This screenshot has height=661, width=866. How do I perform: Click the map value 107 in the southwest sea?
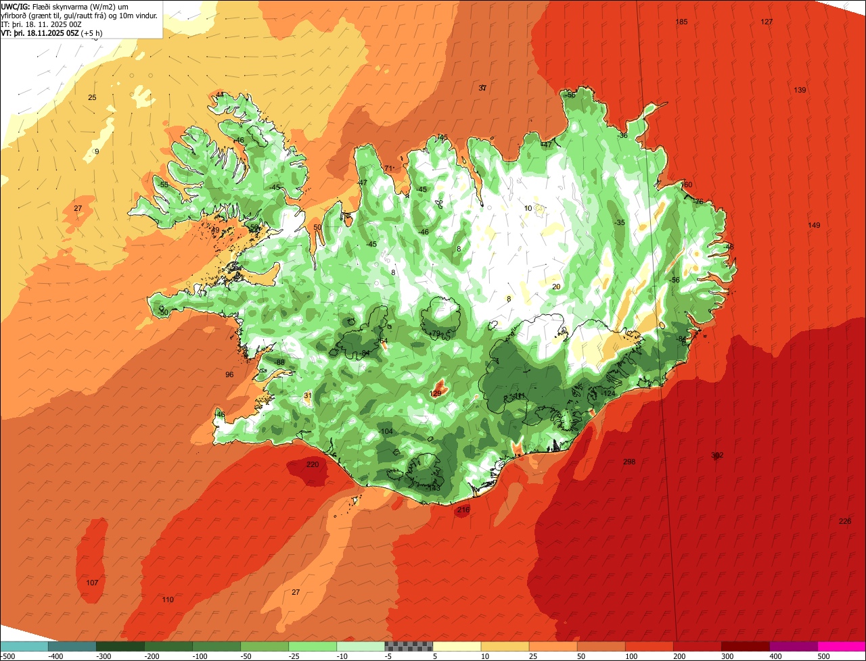(93, 583)
